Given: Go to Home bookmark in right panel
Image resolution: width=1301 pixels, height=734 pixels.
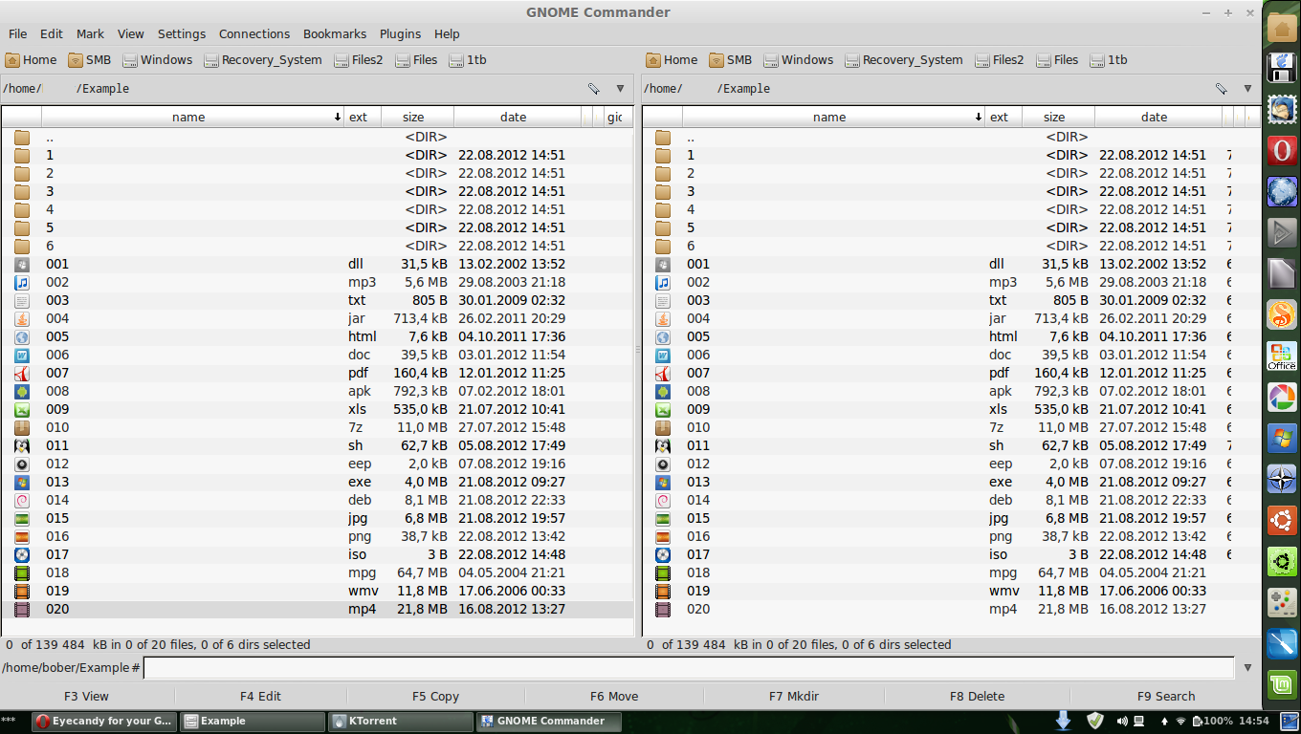Looking at the screenshot, I should (x=673, y=59).
